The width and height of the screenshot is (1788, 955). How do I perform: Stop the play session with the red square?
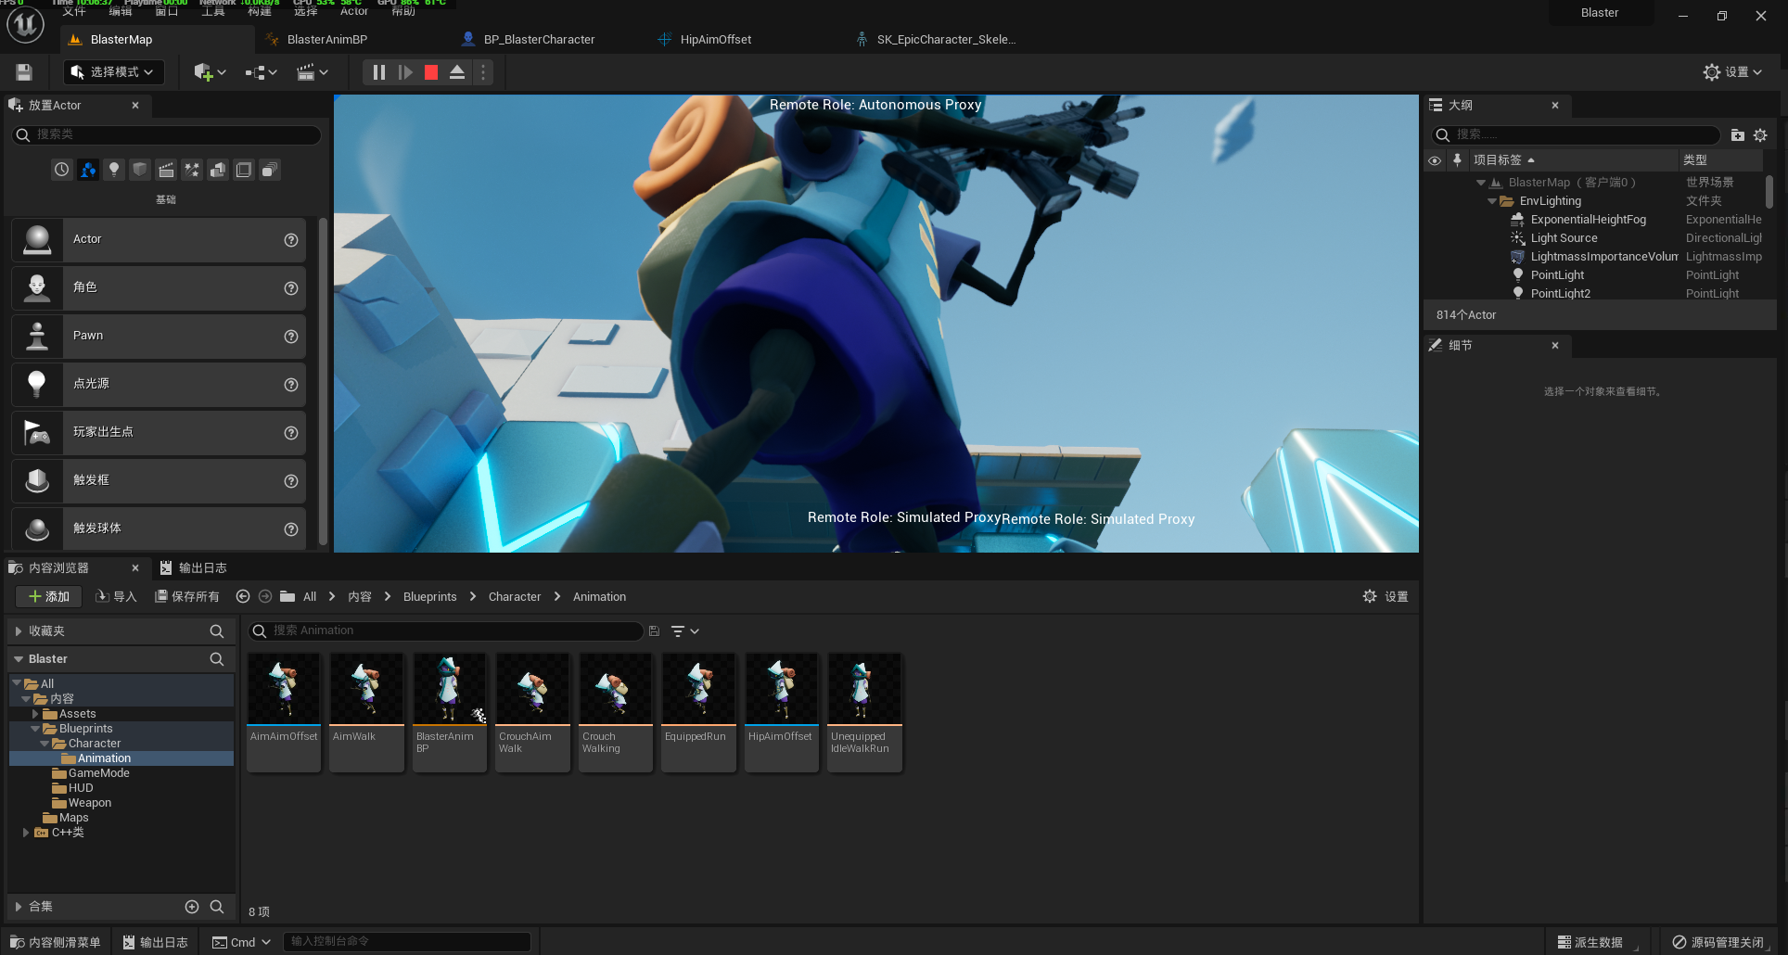(431, 72)
